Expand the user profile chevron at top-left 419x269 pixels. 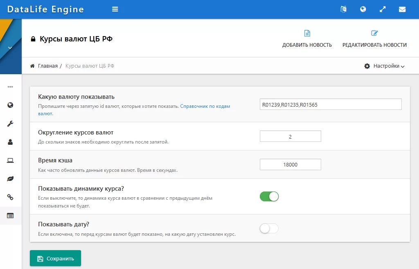[x=10, y=48]
